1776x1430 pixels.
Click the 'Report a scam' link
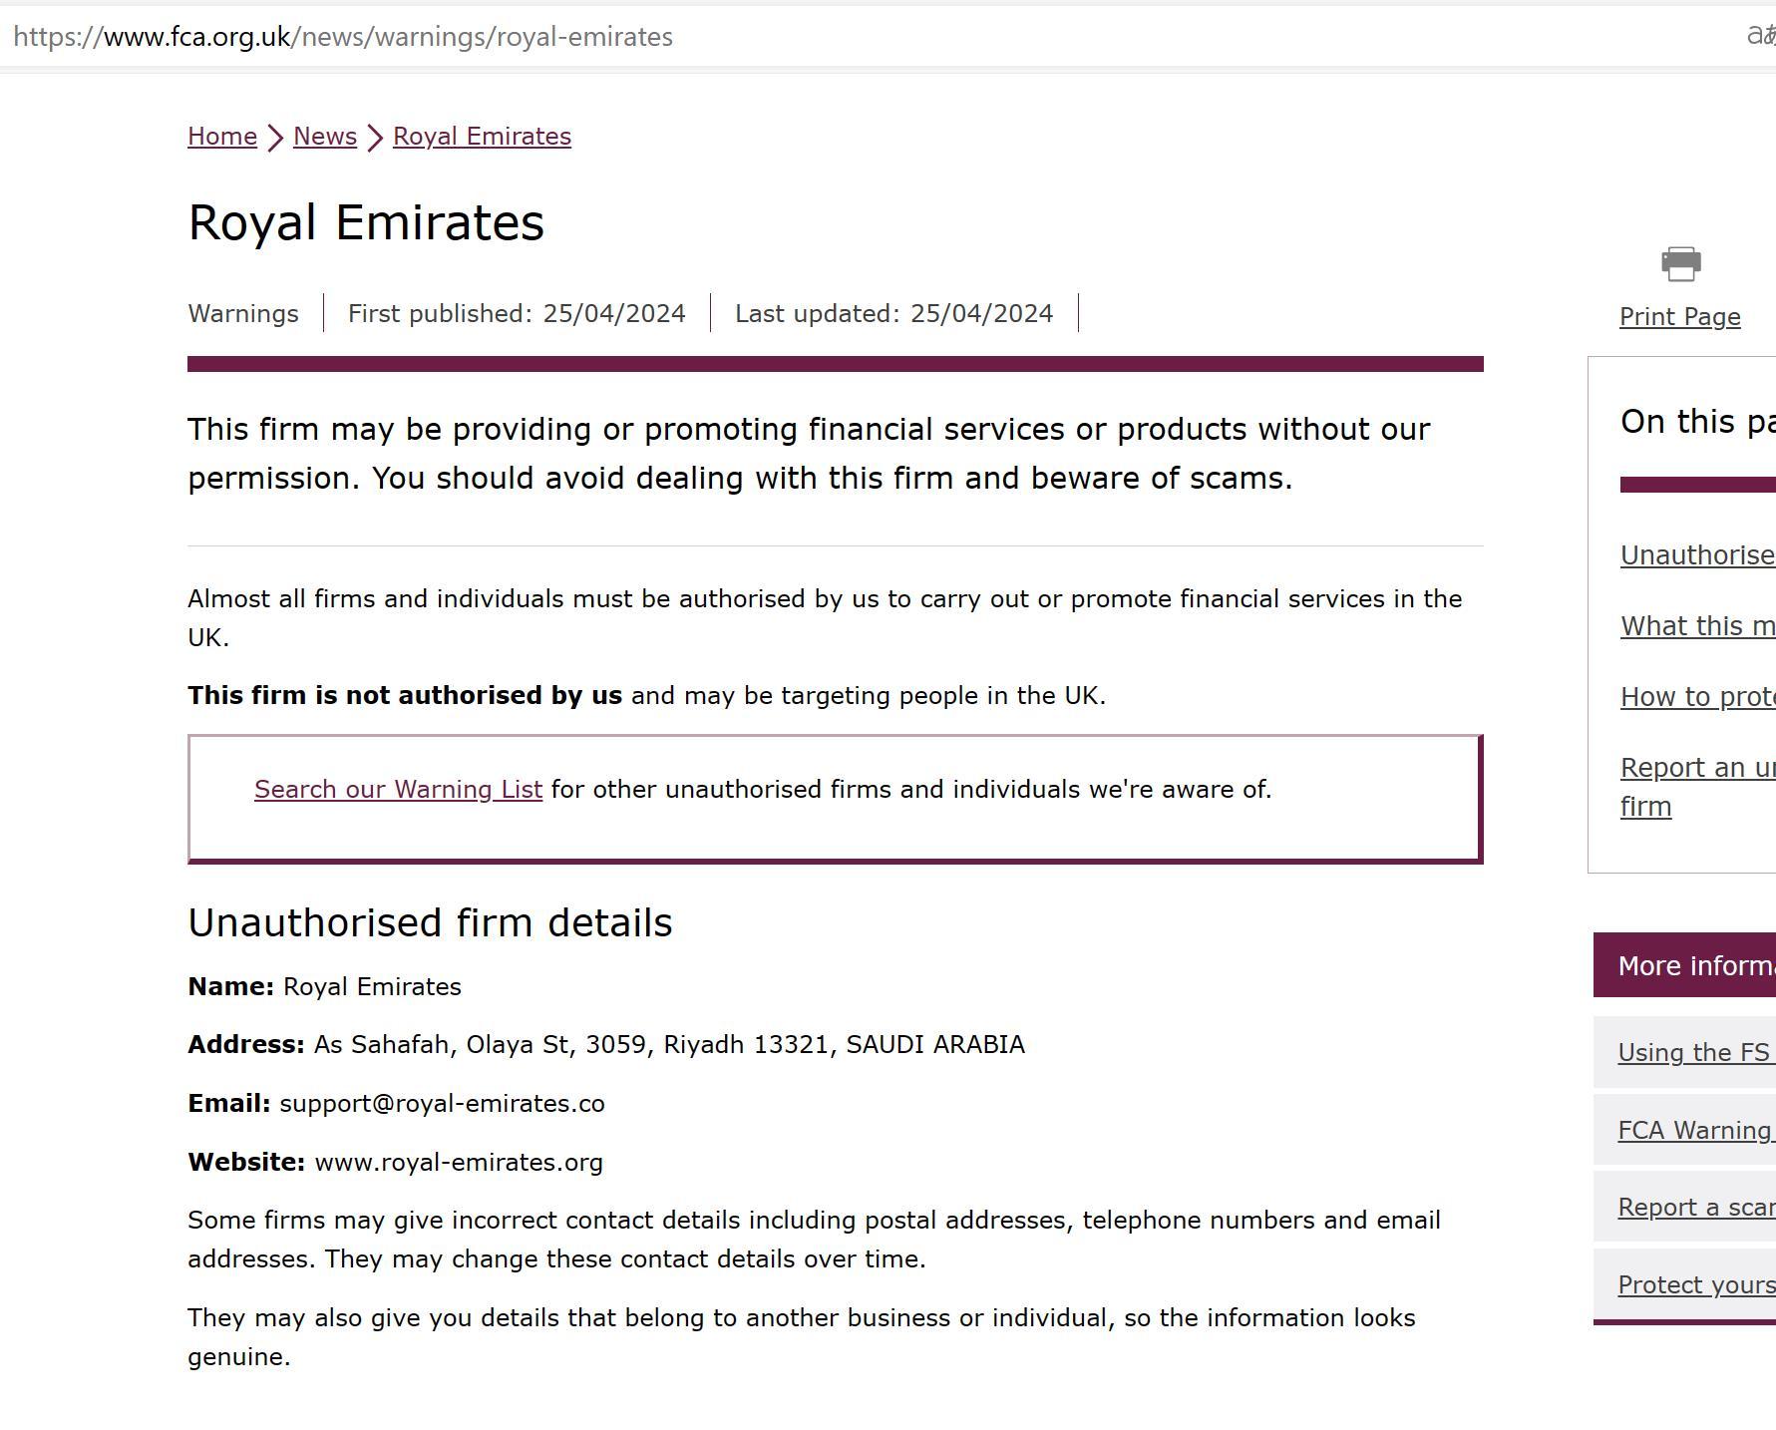point(1695,1208)
